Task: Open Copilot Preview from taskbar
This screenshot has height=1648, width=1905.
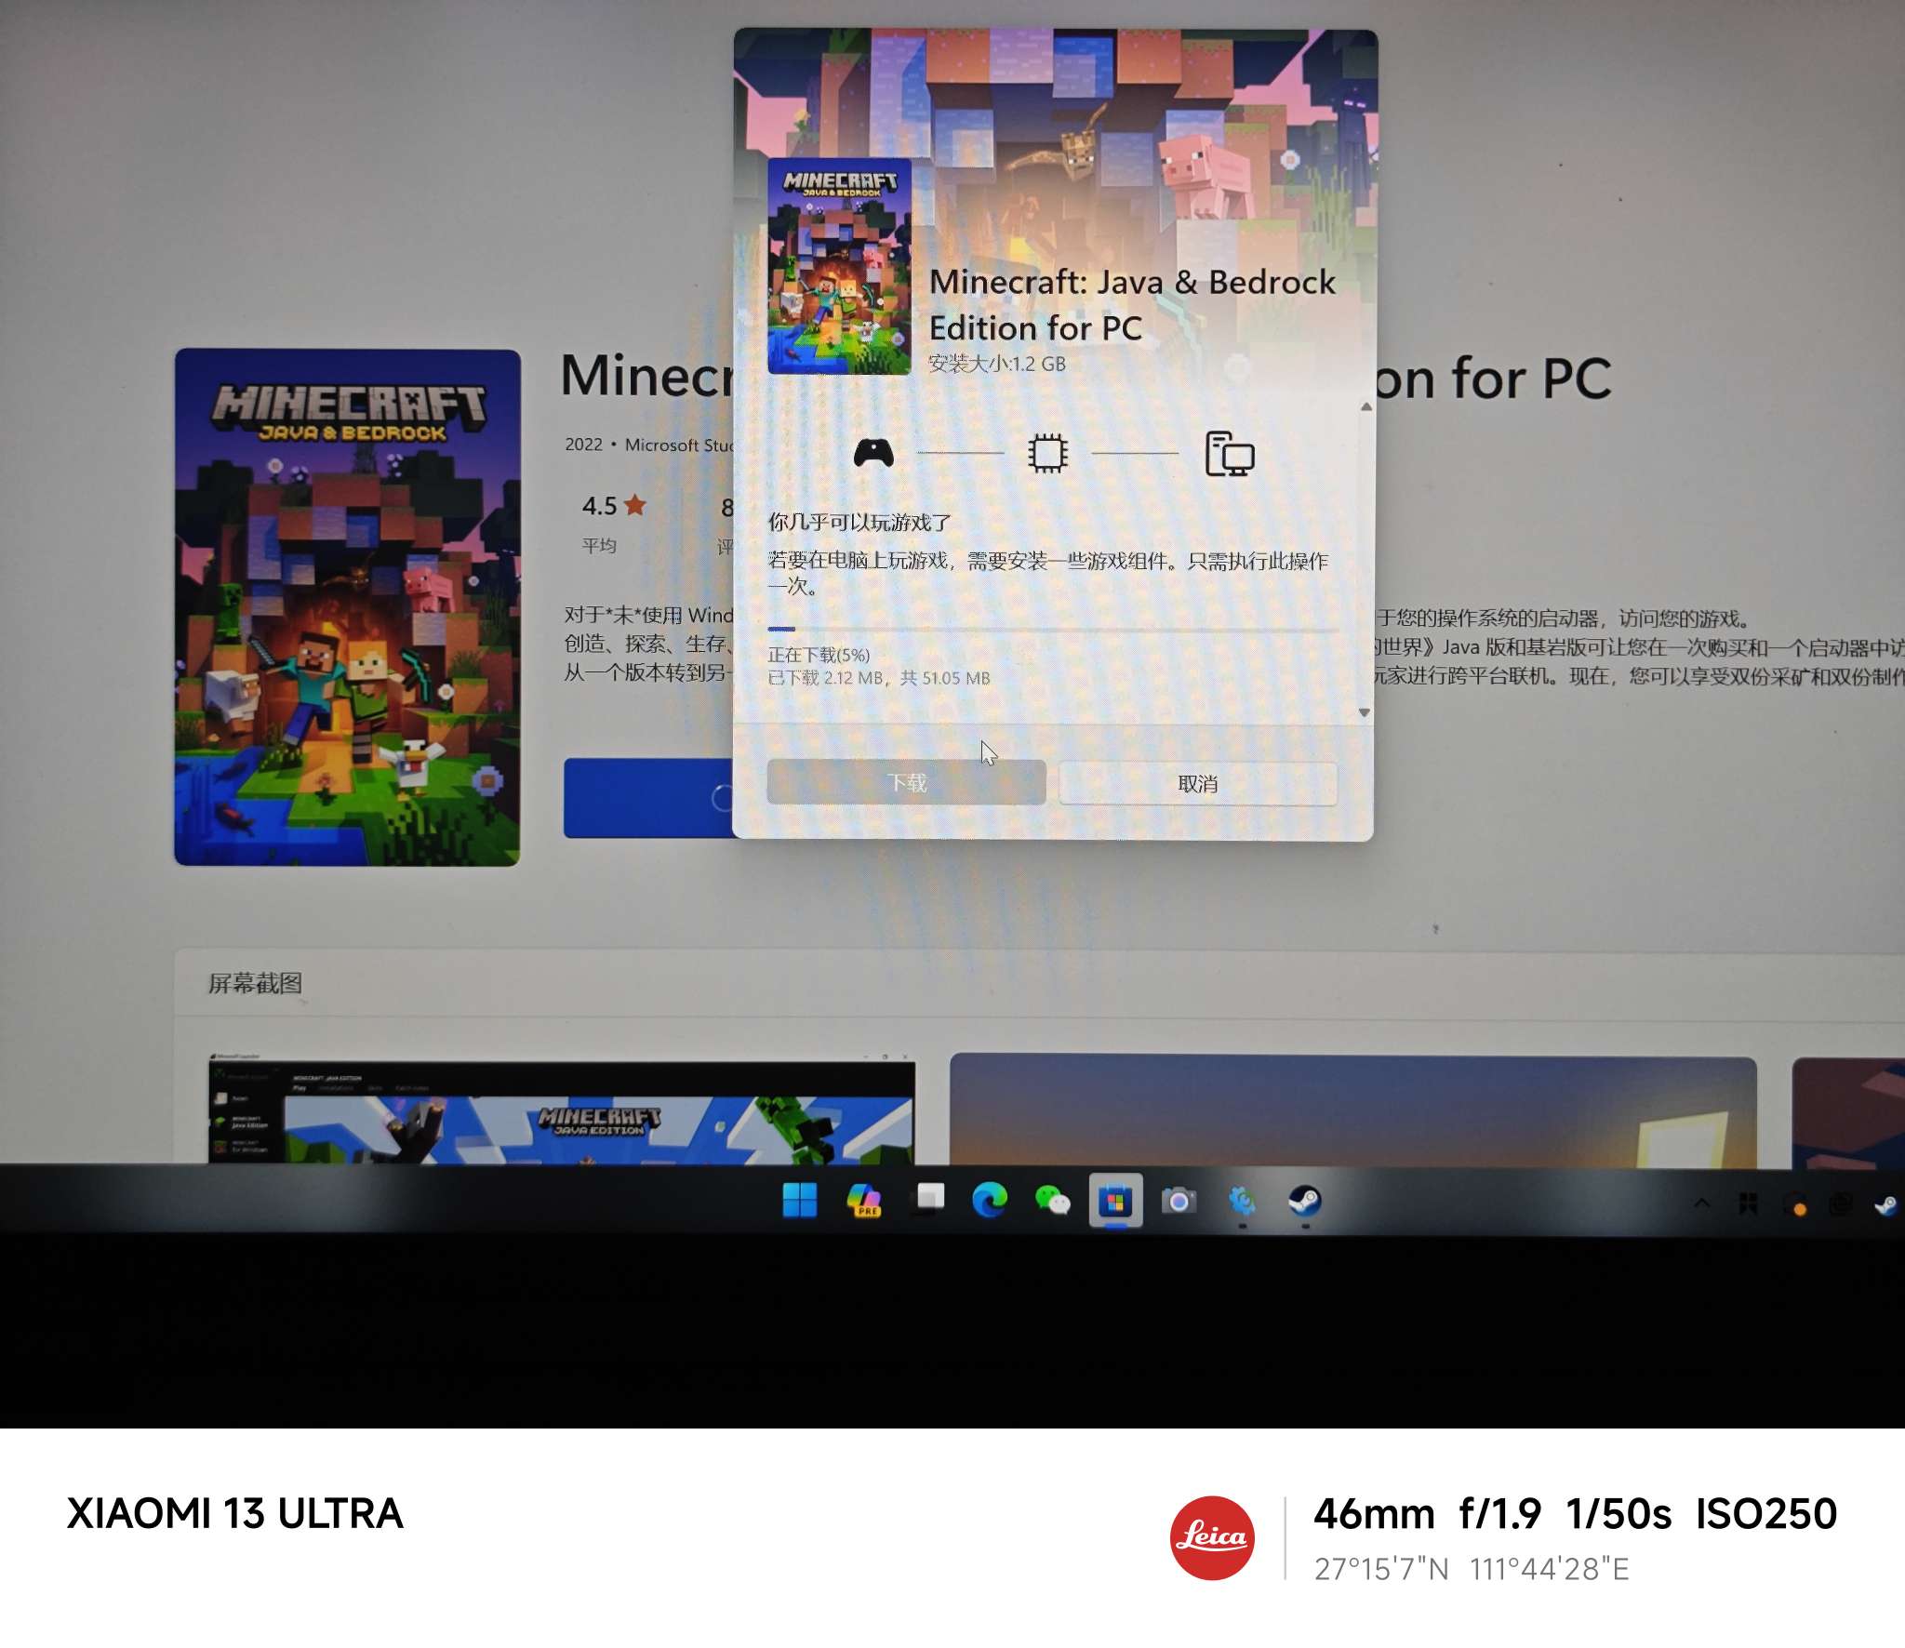Action: pyautogui.click(x=864, y=1200)
